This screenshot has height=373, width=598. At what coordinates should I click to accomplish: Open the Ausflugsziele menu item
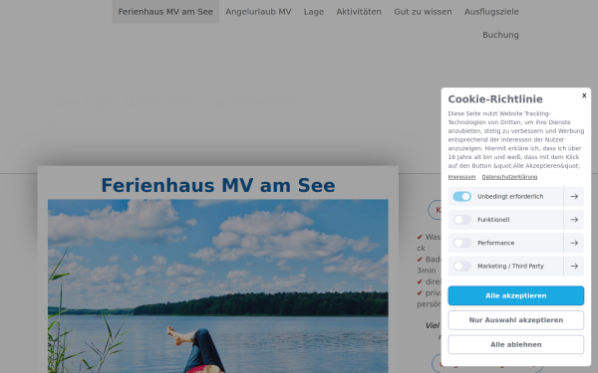pyautogui.click(x=491, y=12)
